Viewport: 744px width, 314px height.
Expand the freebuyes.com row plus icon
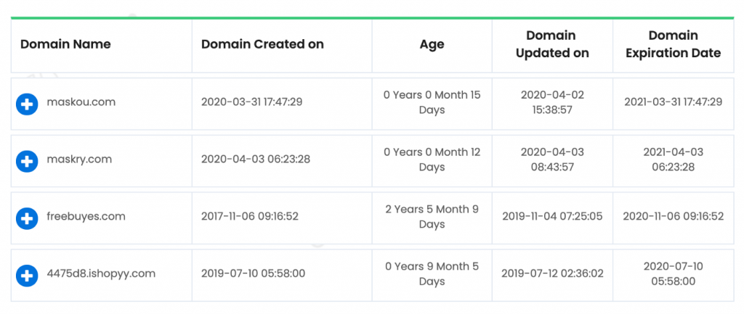(27, 218)
